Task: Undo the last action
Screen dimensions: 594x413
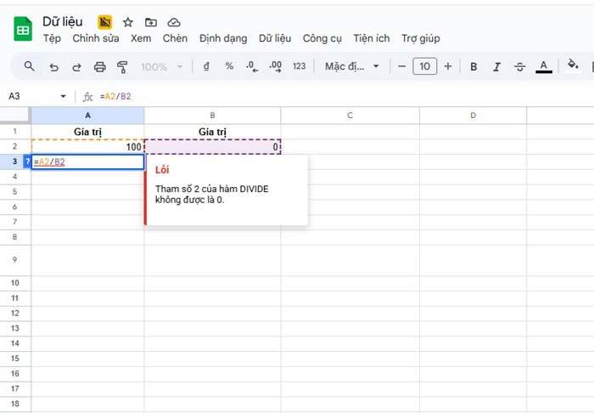Action: point(54,66)
